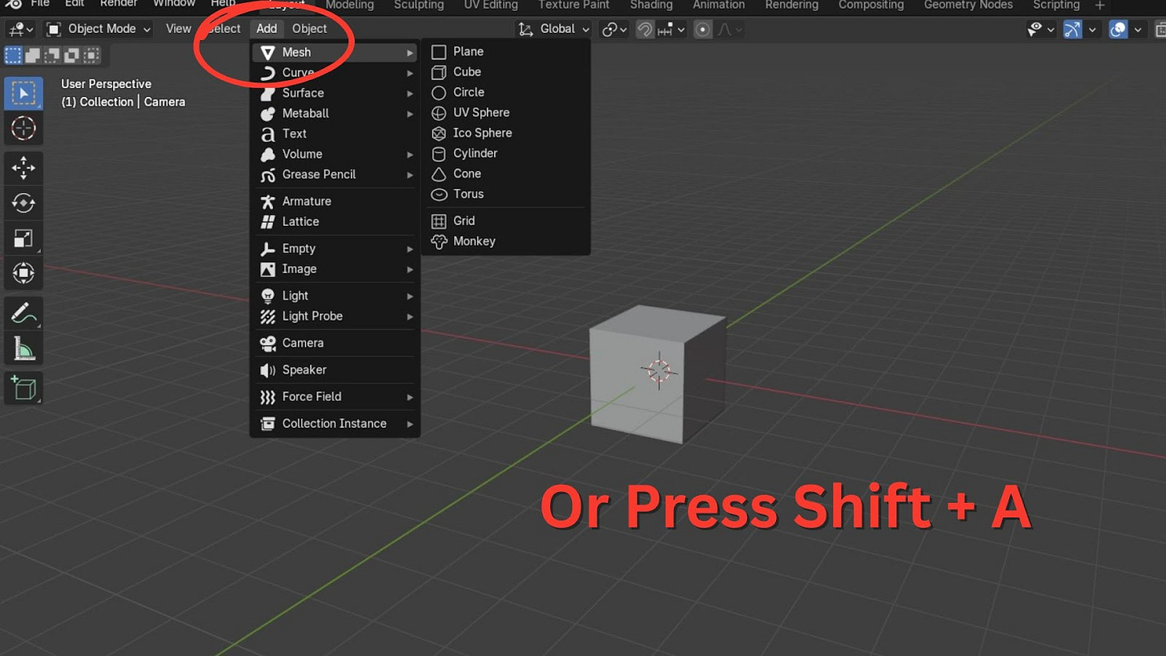
Task: Select the Move tool in left toolbar
Action: pos(23,168)
